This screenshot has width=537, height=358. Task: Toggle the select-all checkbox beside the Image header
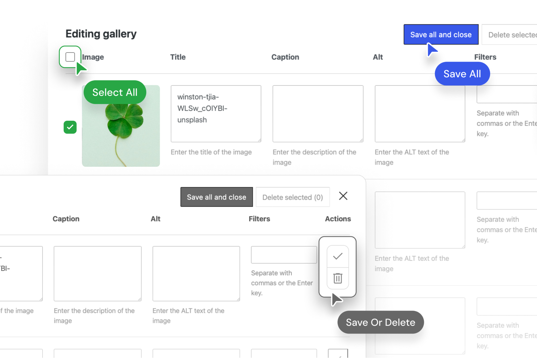pos(70,57)
